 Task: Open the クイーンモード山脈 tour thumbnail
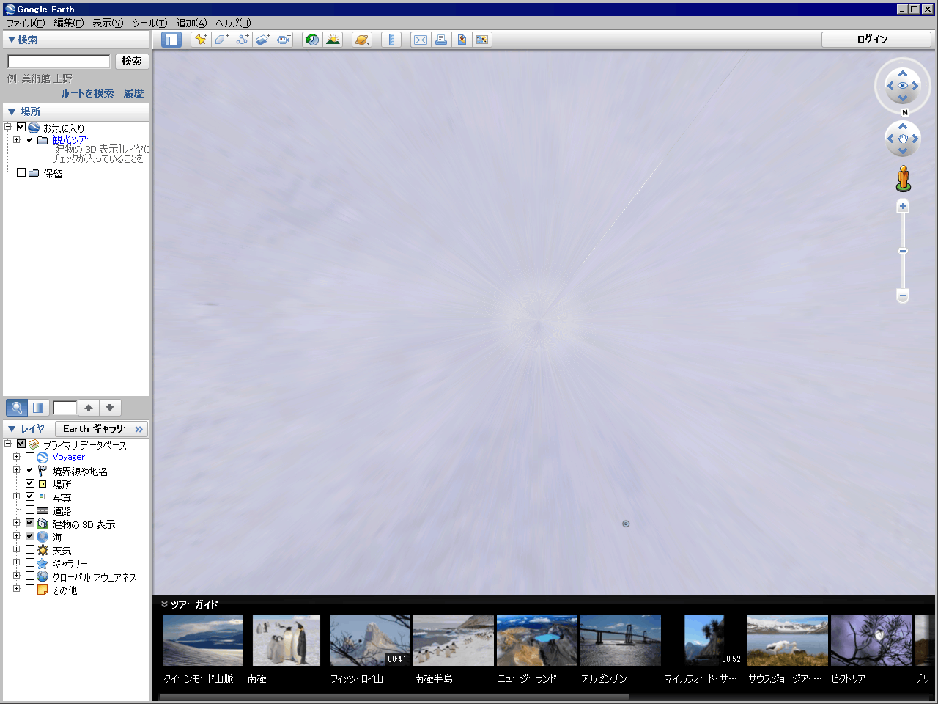coord(203,640)
